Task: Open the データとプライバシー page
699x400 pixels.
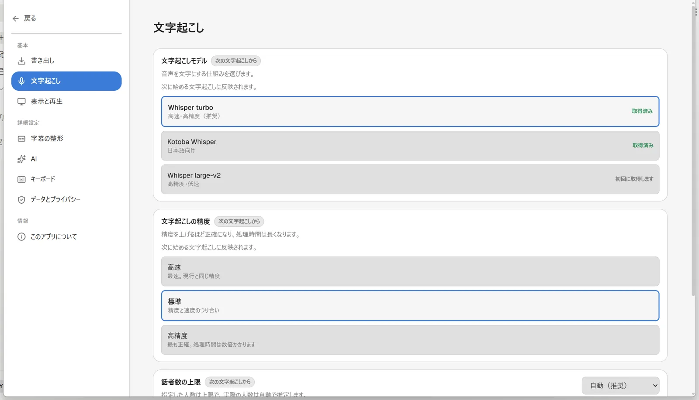Action: (66, 200)
